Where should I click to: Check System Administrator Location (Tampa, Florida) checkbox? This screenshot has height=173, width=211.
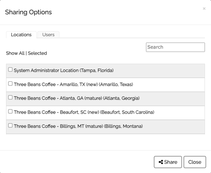(x=10, y=70)
